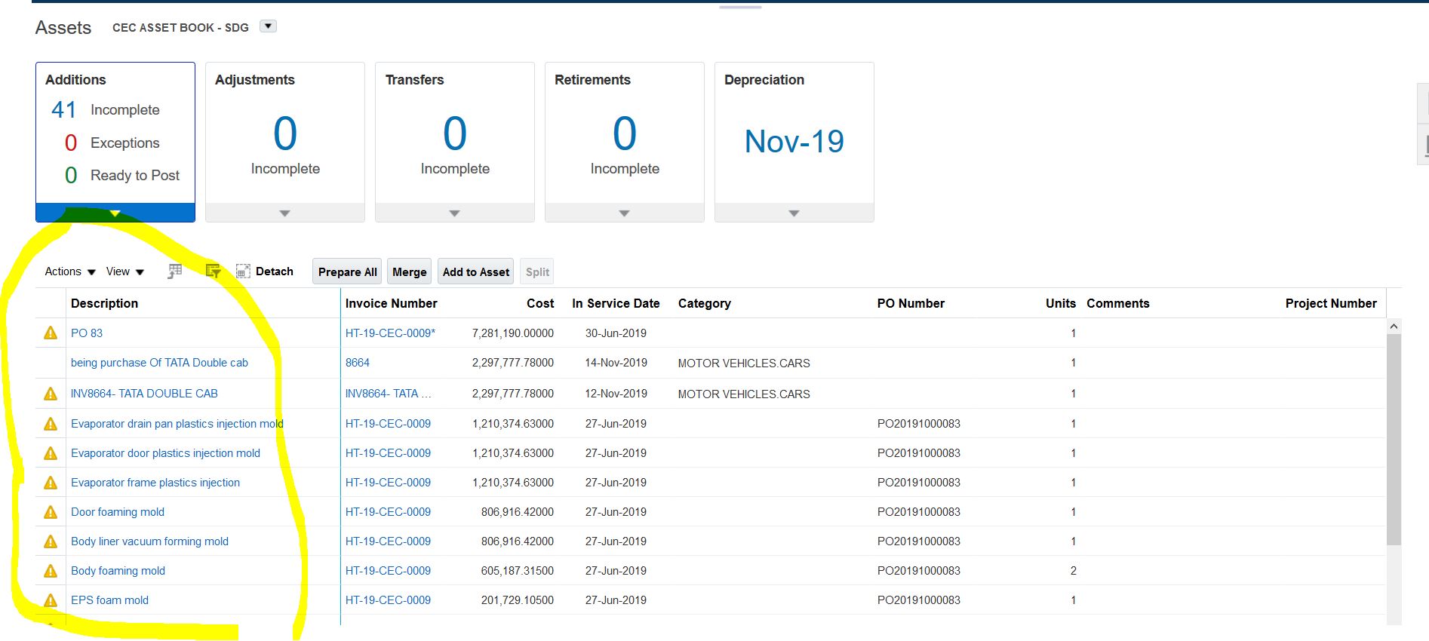
Task: Open the CEC ASSET BOOK - SDG dropdown
Action: tap(268, 26)
